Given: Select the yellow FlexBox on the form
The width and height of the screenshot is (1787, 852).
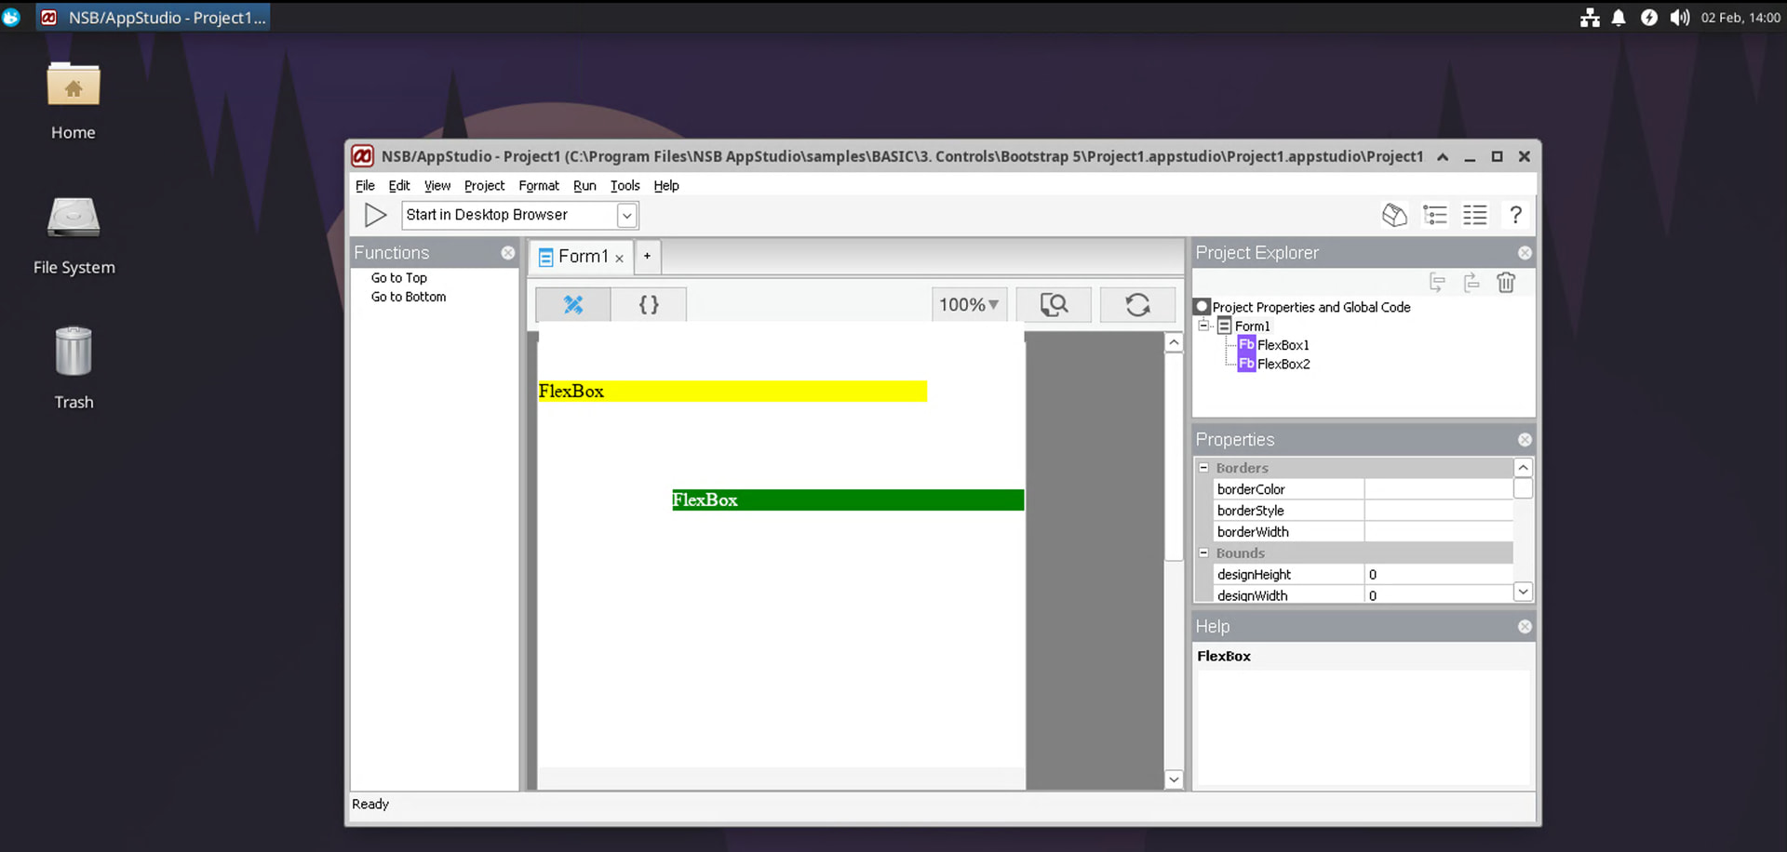Looking at the screenshot, I should [x=732, y=392].
